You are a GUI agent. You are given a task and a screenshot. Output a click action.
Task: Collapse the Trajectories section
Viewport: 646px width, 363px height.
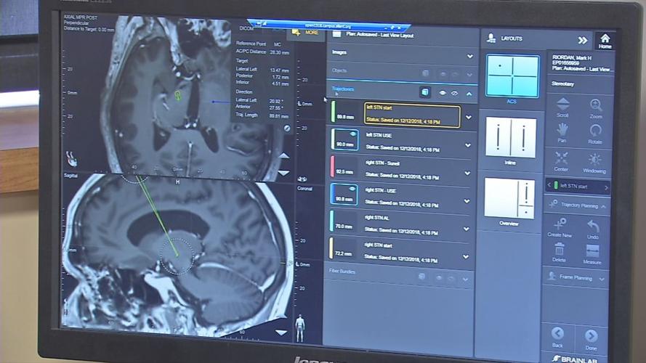[469, 94]
